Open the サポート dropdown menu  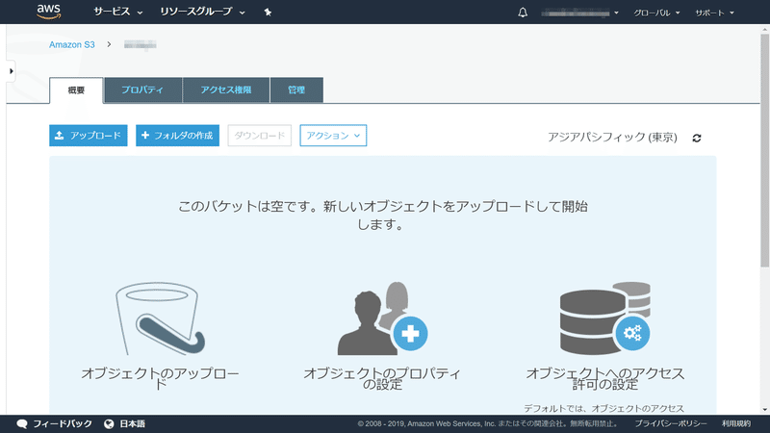[x=714, y=13]
